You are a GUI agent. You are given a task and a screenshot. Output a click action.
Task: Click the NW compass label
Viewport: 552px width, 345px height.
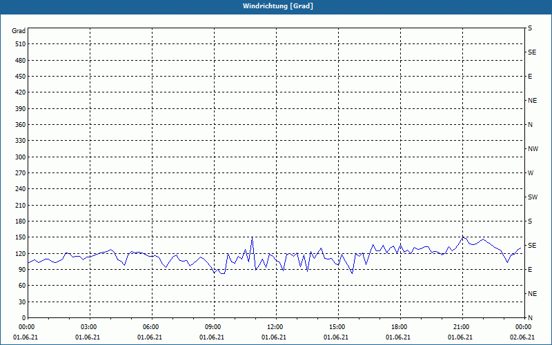coord(533,149)
